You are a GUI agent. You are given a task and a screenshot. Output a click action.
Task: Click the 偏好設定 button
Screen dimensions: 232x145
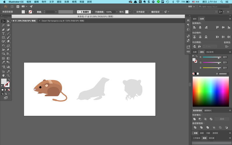coord(155,12)
